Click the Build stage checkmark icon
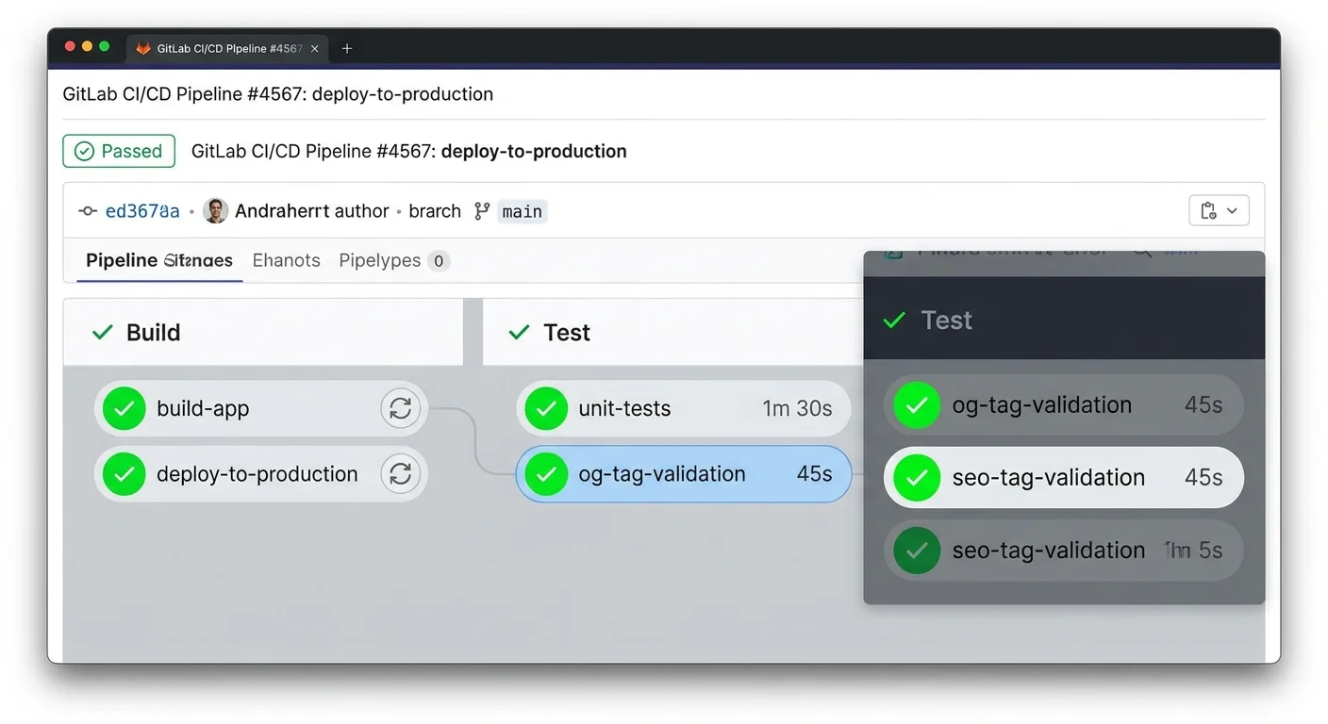 tap(103, 332)
